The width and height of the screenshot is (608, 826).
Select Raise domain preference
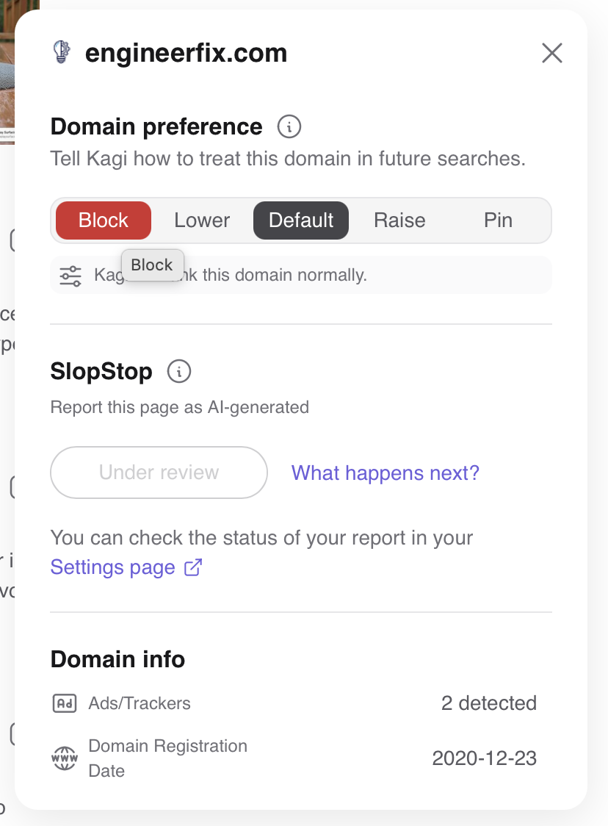click(x=399, y=220)
